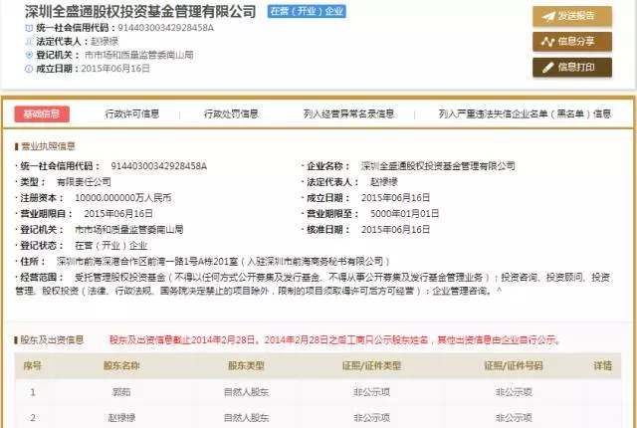Select the 基础信息 tab
This screenshot has width=637, height=428.
42,113
